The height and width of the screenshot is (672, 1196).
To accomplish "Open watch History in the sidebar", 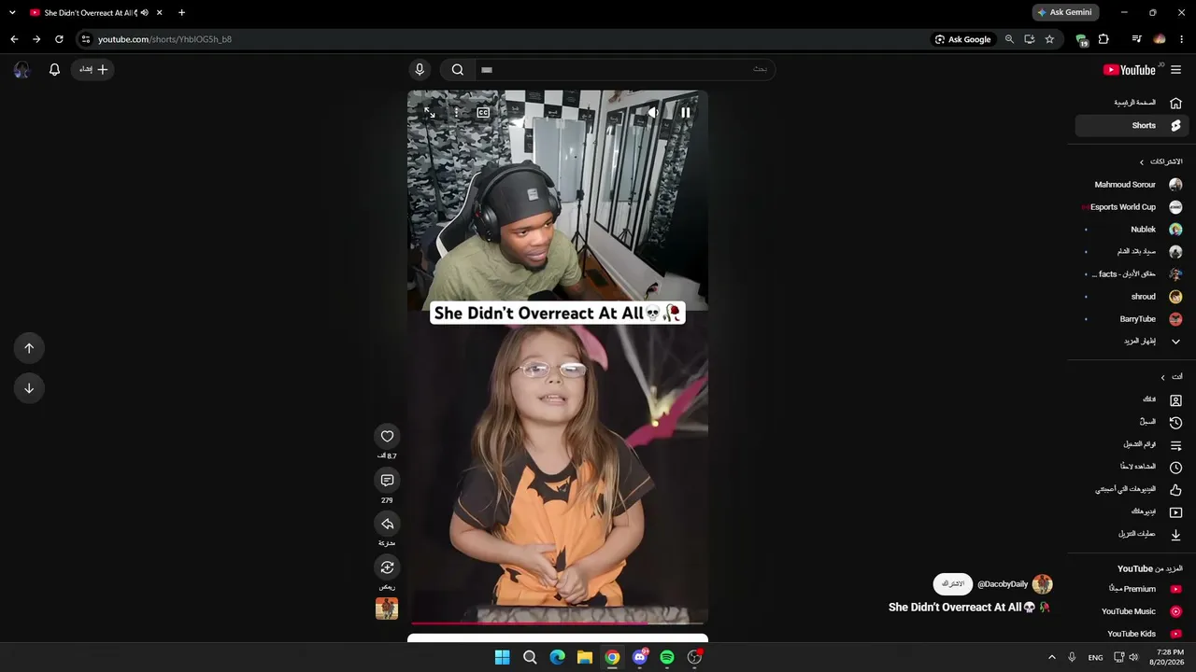I will [x=1132, y=422].
